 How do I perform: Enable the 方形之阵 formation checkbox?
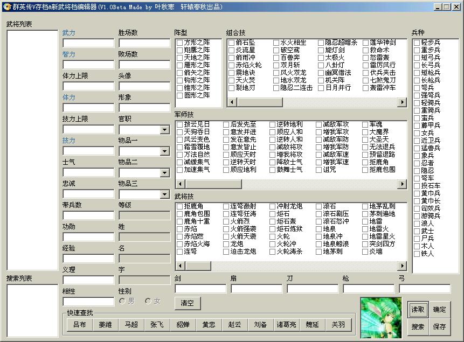click(x=180, y=43)
